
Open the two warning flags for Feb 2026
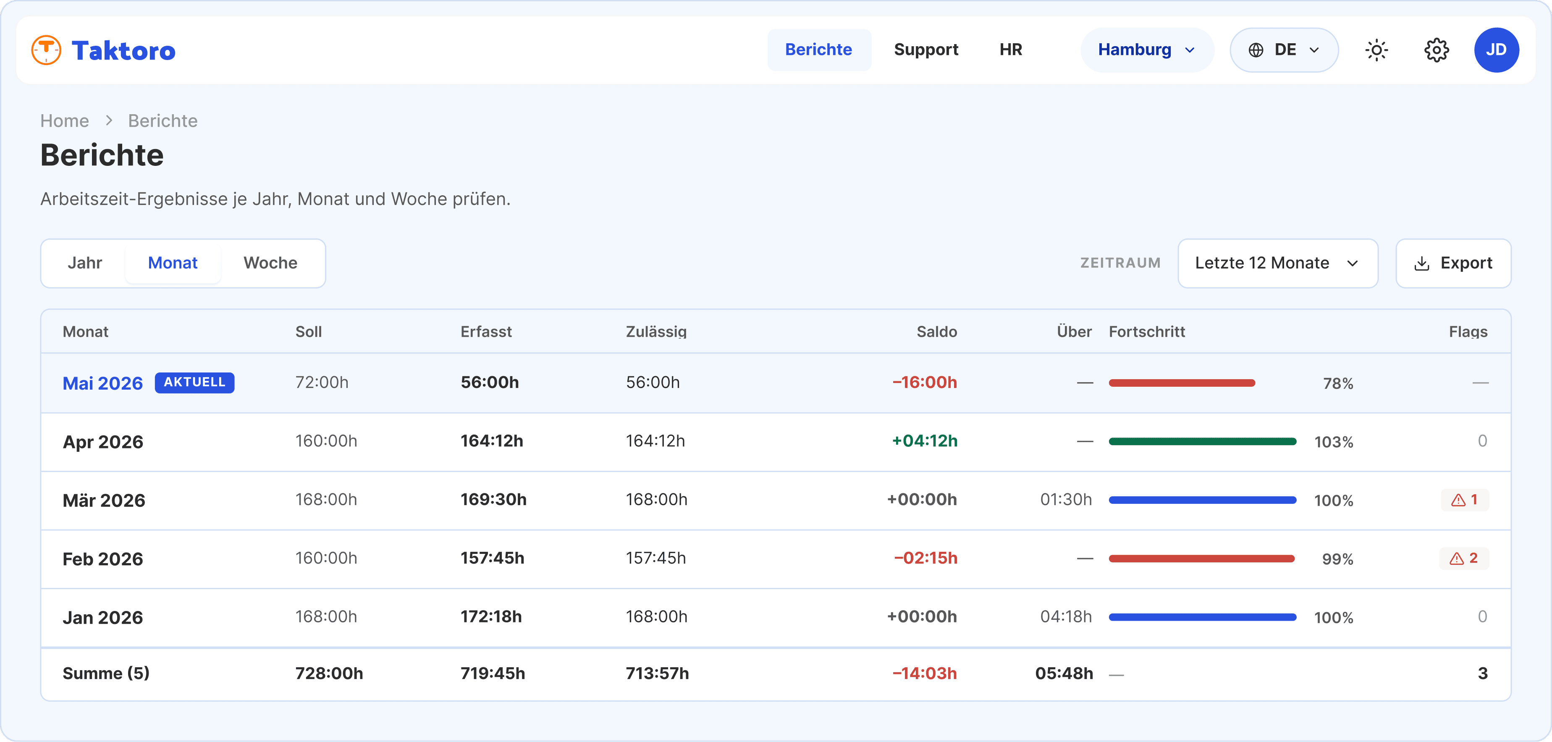coord(1464,558)
